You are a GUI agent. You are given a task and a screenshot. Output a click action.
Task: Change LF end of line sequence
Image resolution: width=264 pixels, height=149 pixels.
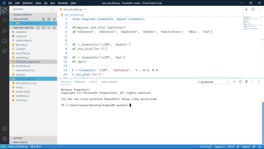[x=238, y=147]
